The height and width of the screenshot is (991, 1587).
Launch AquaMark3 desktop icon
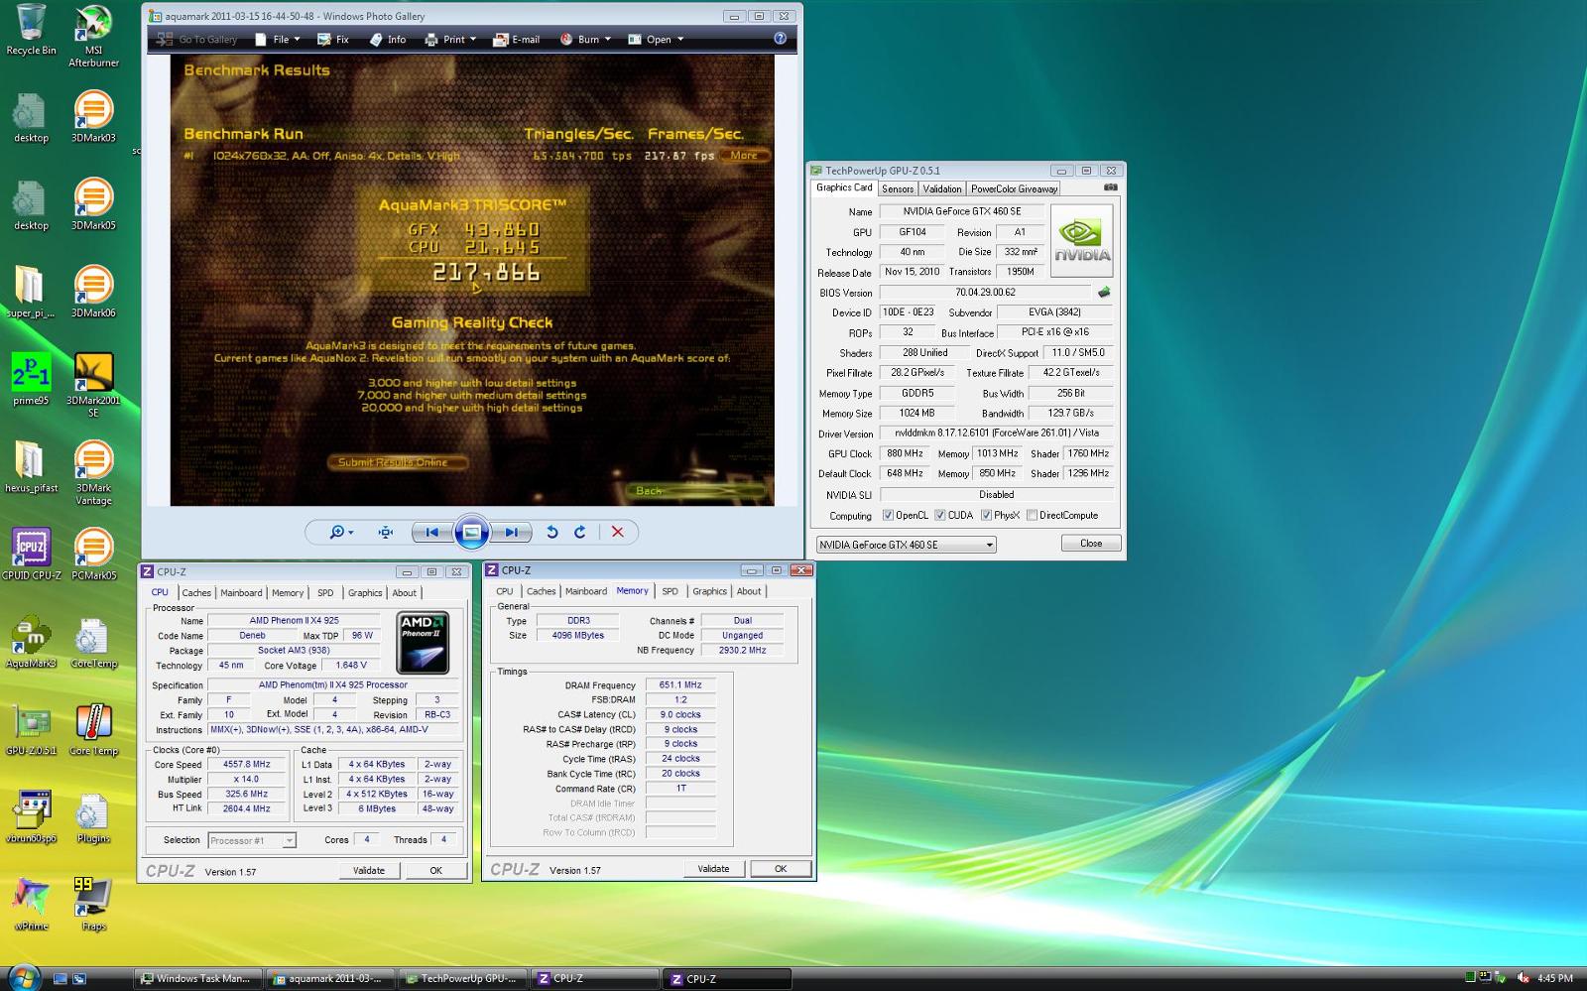coord(31,642)
